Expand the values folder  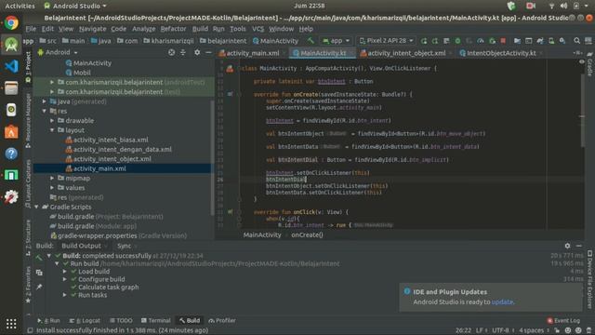[52, 188]
